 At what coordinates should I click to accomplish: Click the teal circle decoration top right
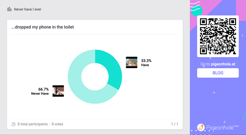pos(197,11)
